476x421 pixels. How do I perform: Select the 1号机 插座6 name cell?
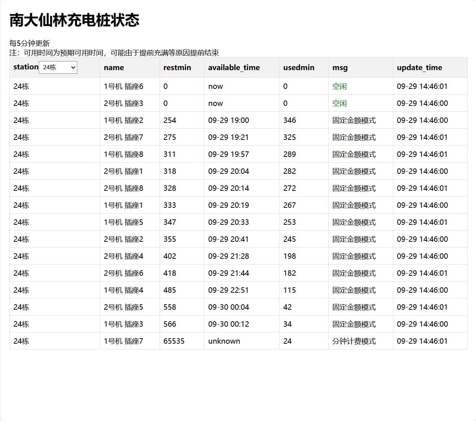(124, 86)
